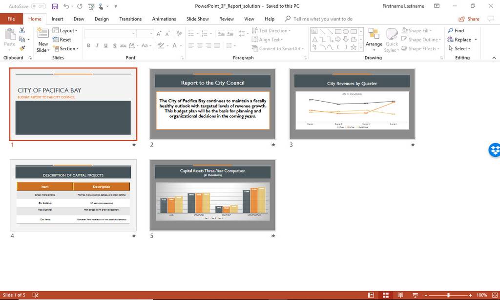Click the zoom slider handle
This screenshot has height=300, width=500.
(448, 295)
